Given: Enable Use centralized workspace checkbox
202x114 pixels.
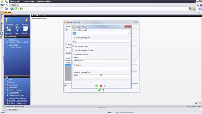Looking at the screenshot, I should pos(73,50).
